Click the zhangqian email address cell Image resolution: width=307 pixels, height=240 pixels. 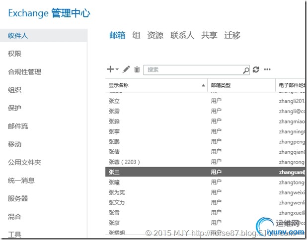[292, 152]
